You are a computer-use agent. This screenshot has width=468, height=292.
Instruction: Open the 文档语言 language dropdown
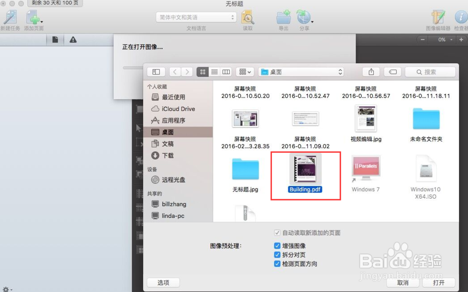[196, 16]
